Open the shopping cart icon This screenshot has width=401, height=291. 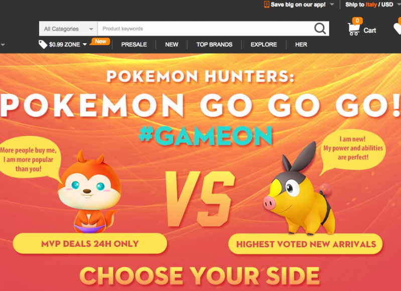(x=354, y=30)
